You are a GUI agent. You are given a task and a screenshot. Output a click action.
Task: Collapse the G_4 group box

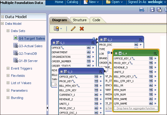(x=116, y=53)
